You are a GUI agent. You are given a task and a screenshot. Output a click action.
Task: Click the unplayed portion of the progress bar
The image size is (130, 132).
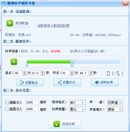point(98,62)
